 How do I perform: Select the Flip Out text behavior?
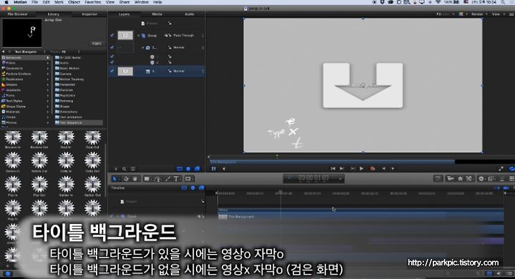click(x=39, y=185)
